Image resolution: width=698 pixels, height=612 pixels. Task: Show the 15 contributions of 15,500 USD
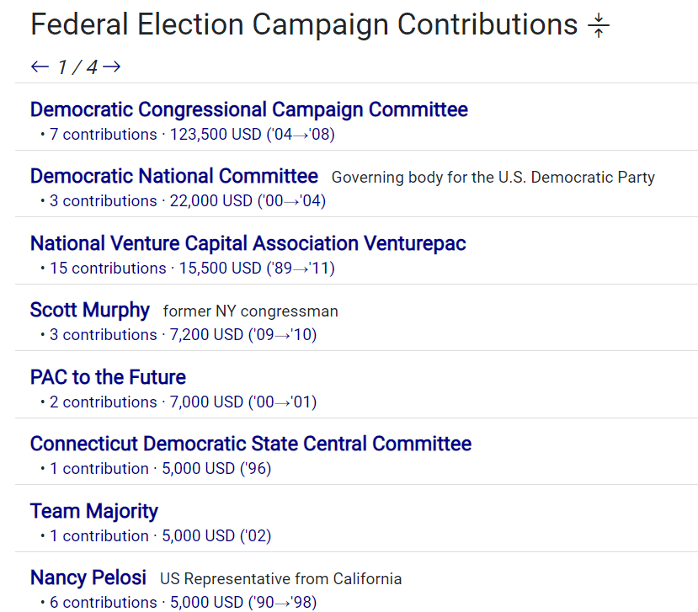192,269
